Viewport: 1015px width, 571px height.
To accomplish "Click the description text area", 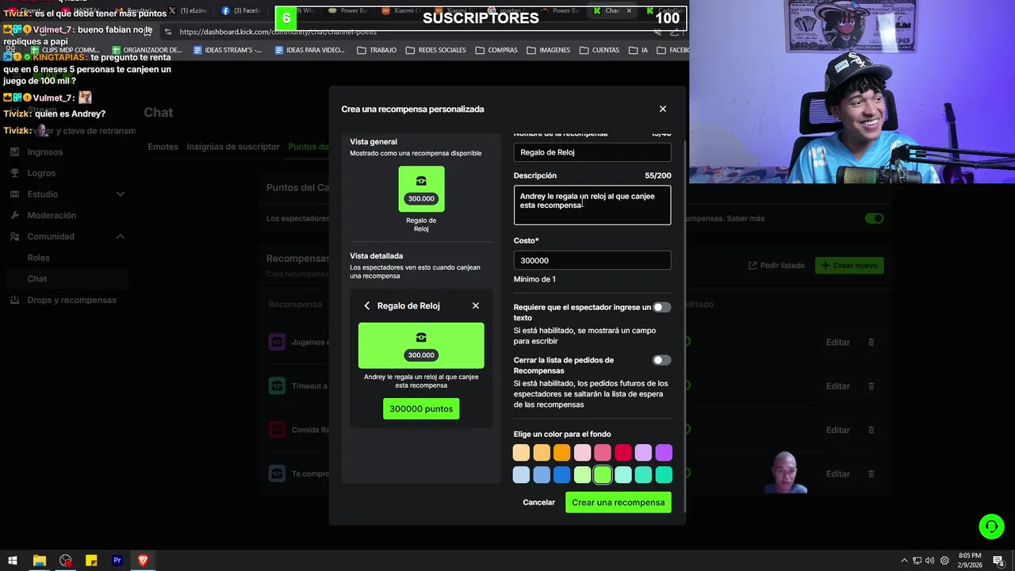I will pyautogui.click(x=592, y=205).
